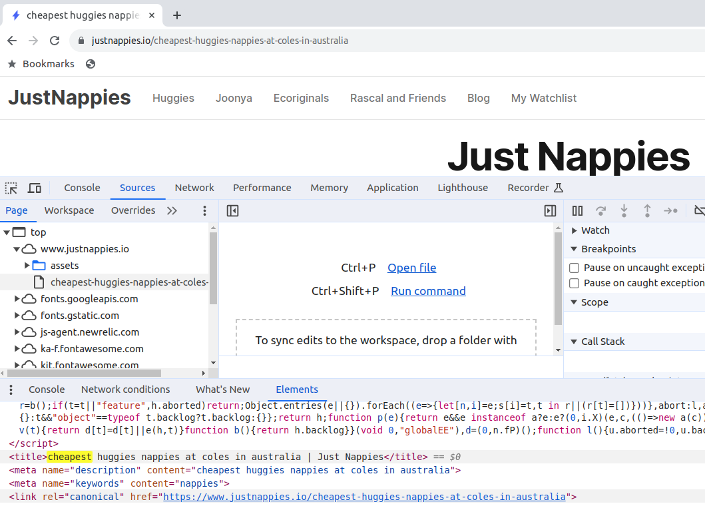Pause script execution
This screenshot has height=506, width=705.
[x=577, y=210]
